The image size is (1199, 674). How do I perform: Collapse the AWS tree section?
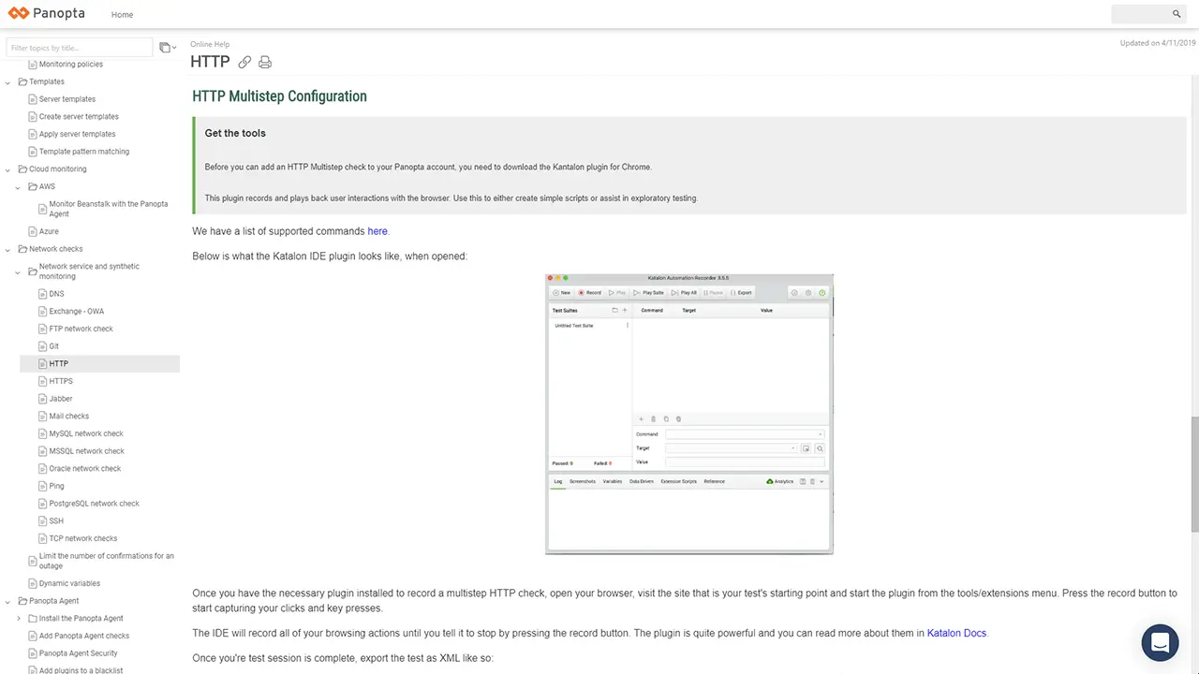[x=19, y=187]
